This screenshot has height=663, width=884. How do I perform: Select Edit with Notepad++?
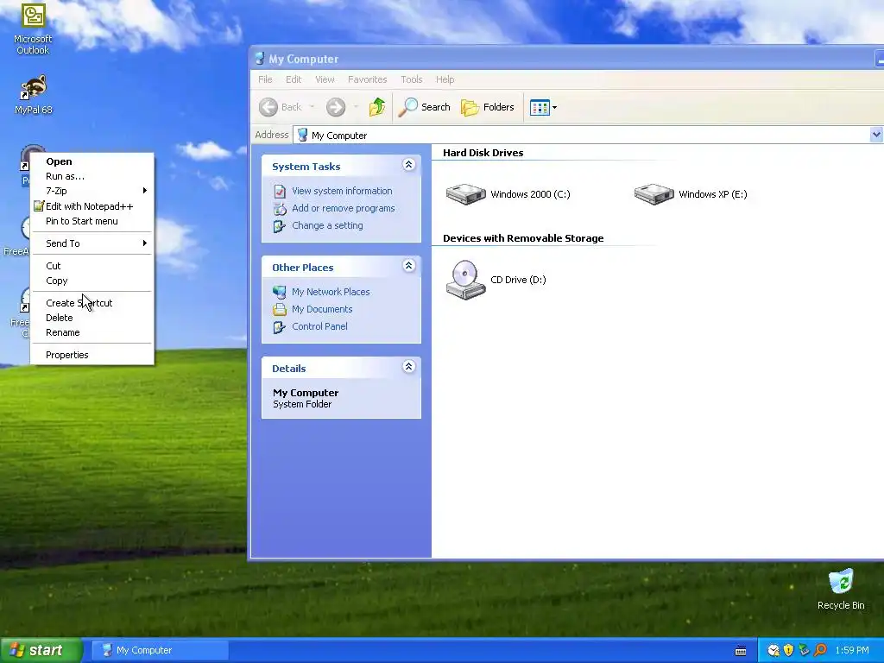[92, 206]
